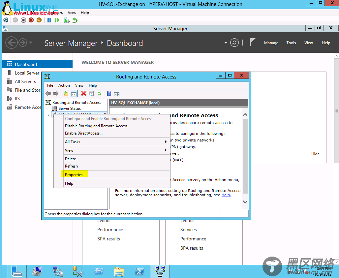This screenshot has height=278, width=339.
Task: Open BPA results in left Server Manager tile
Action: [108, 239]
